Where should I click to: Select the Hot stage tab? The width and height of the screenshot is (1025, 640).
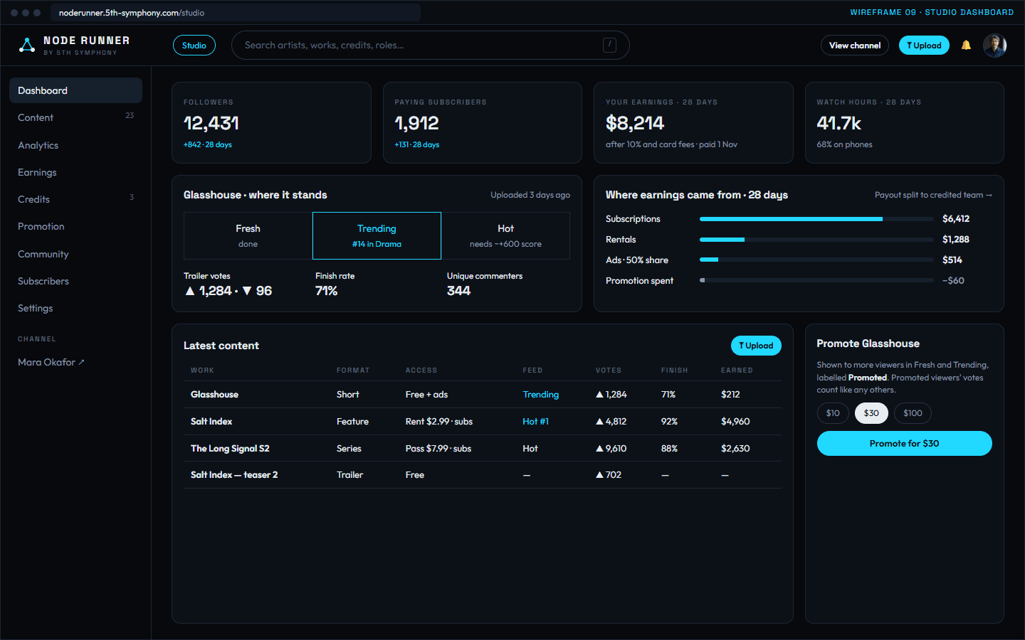[505, 235]
